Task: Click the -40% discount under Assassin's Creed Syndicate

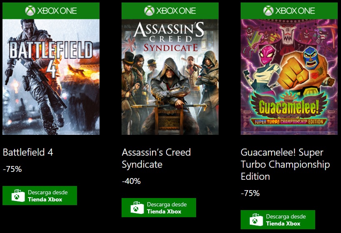Action: (x=131, y=181)
